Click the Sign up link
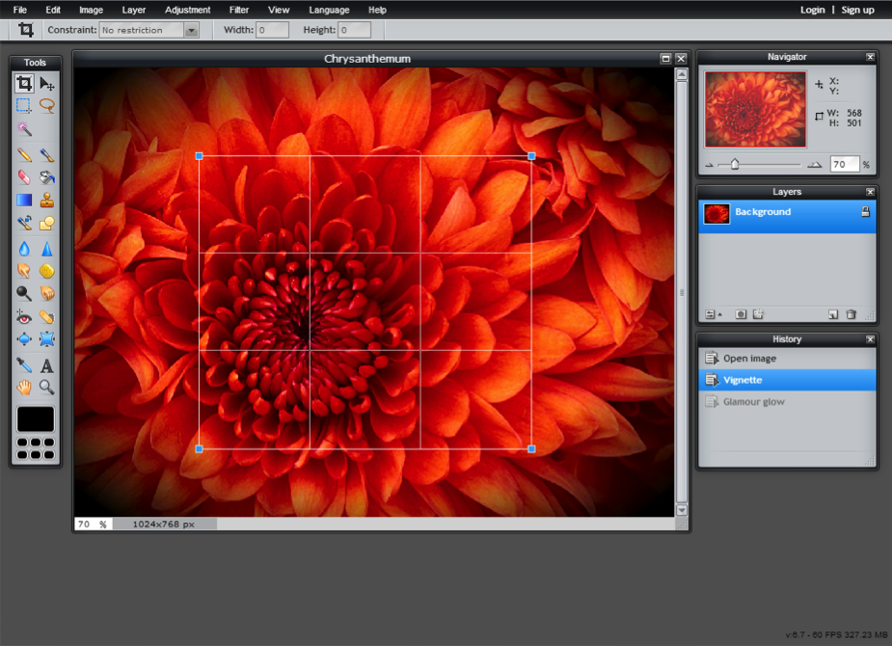 tap(857, 10)
